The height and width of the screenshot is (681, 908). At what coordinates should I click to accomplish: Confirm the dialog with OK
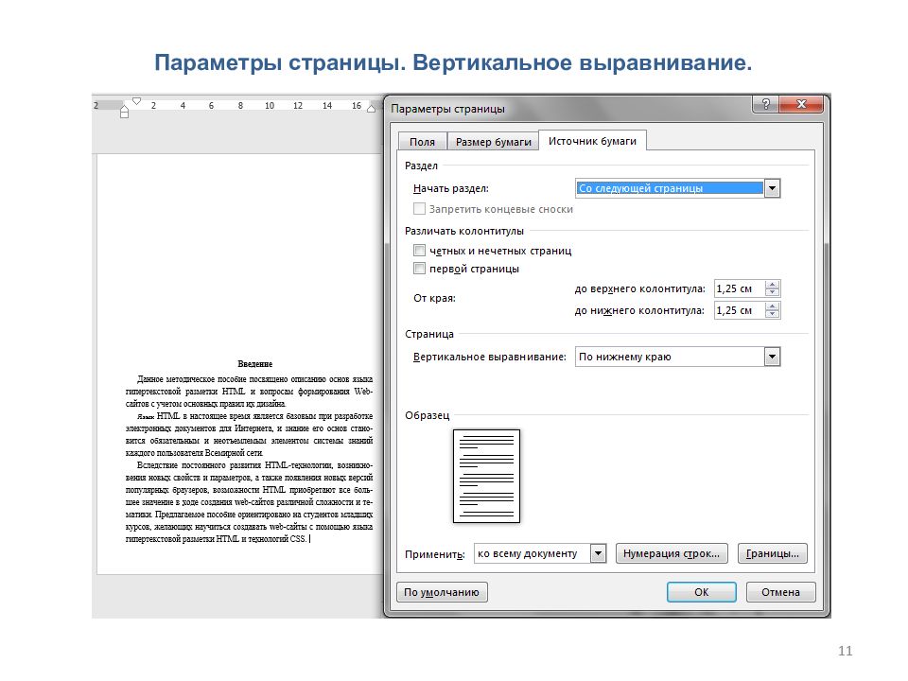701,592
